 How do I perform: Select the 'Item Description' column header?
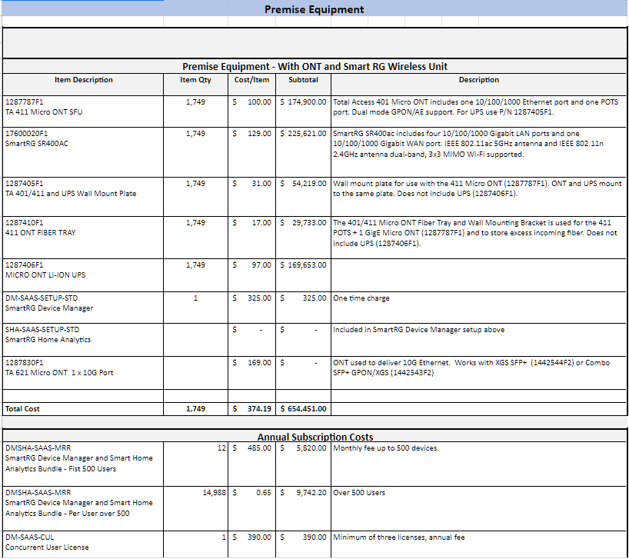tap(83, 85)
